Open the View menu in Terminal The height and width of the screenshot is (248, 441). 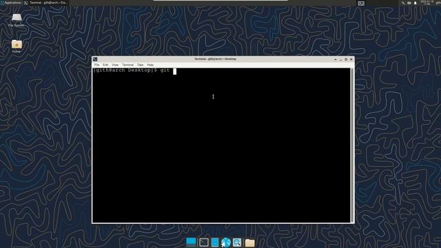pos(115,65)
